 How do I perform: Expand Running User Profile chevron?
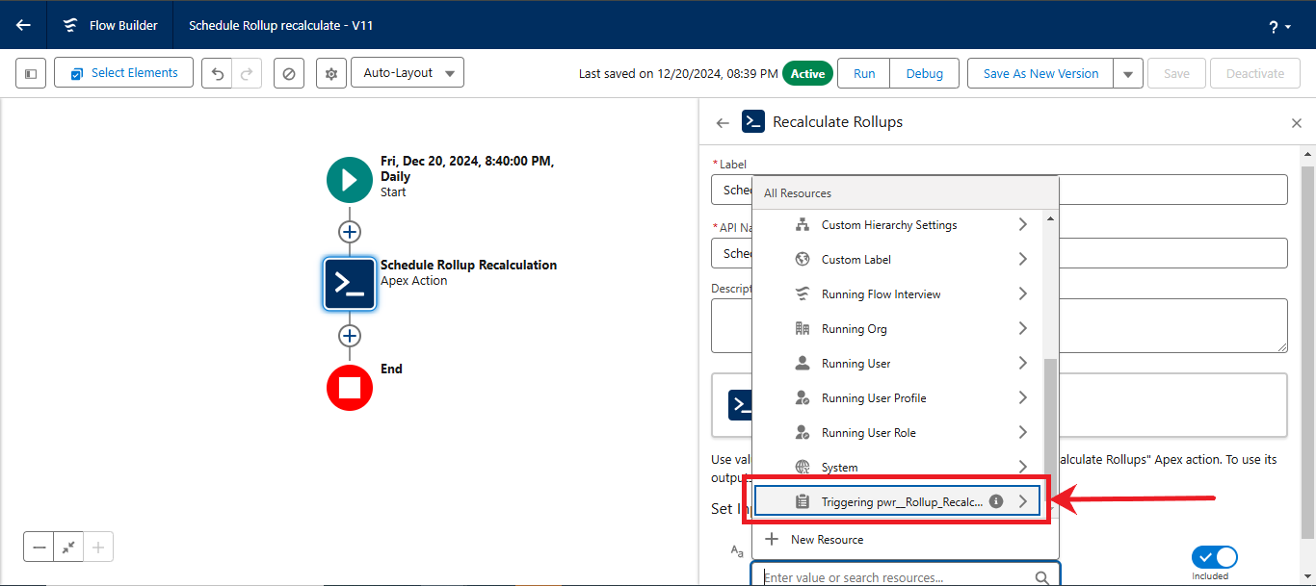tap(1022, 398)
